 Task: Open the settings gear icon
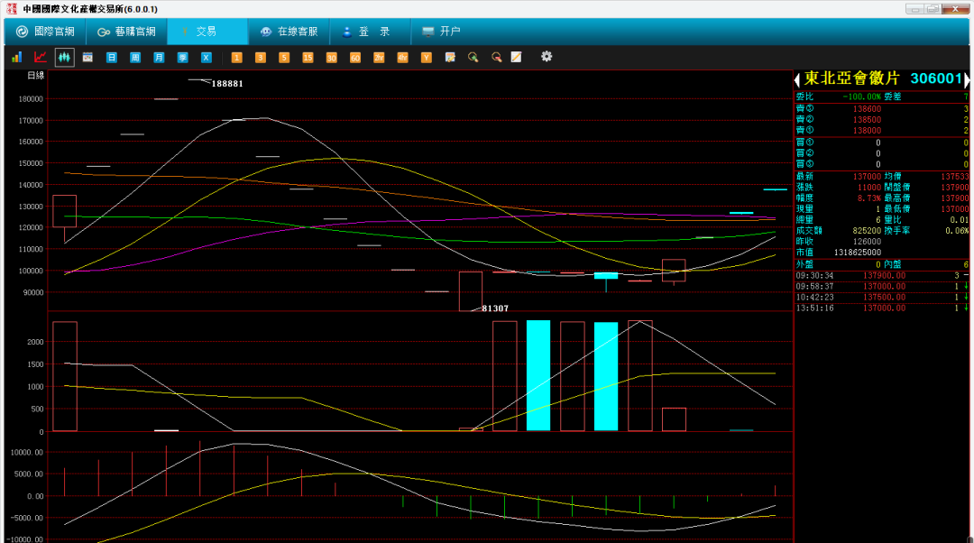point(546,57)
